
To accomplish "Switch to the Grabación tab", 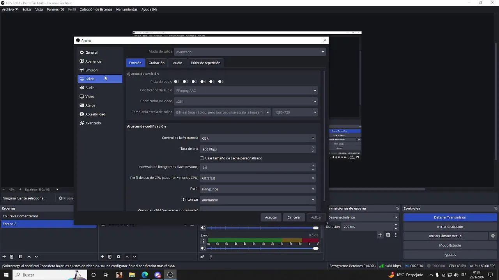I will pyautogui.click(x=156, y=63).
